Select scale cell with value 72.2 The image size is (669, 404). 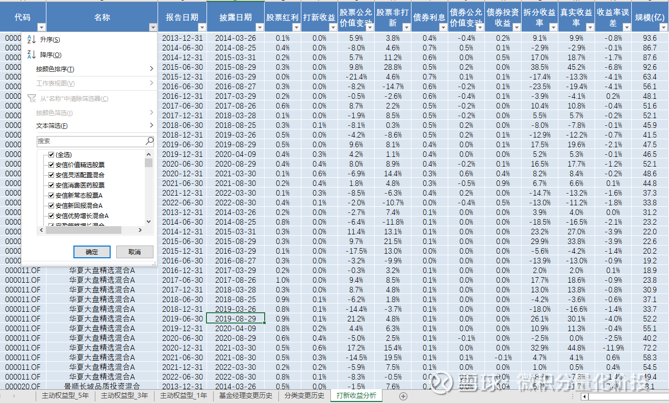650,347
